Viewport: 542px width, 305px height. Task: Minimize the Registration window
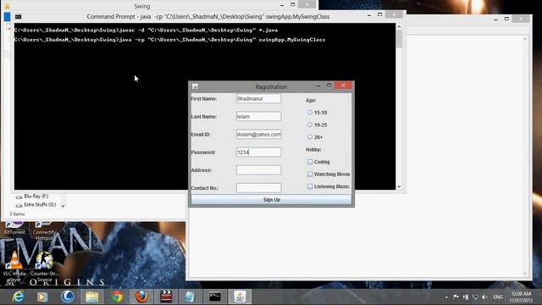click(318, 86)
